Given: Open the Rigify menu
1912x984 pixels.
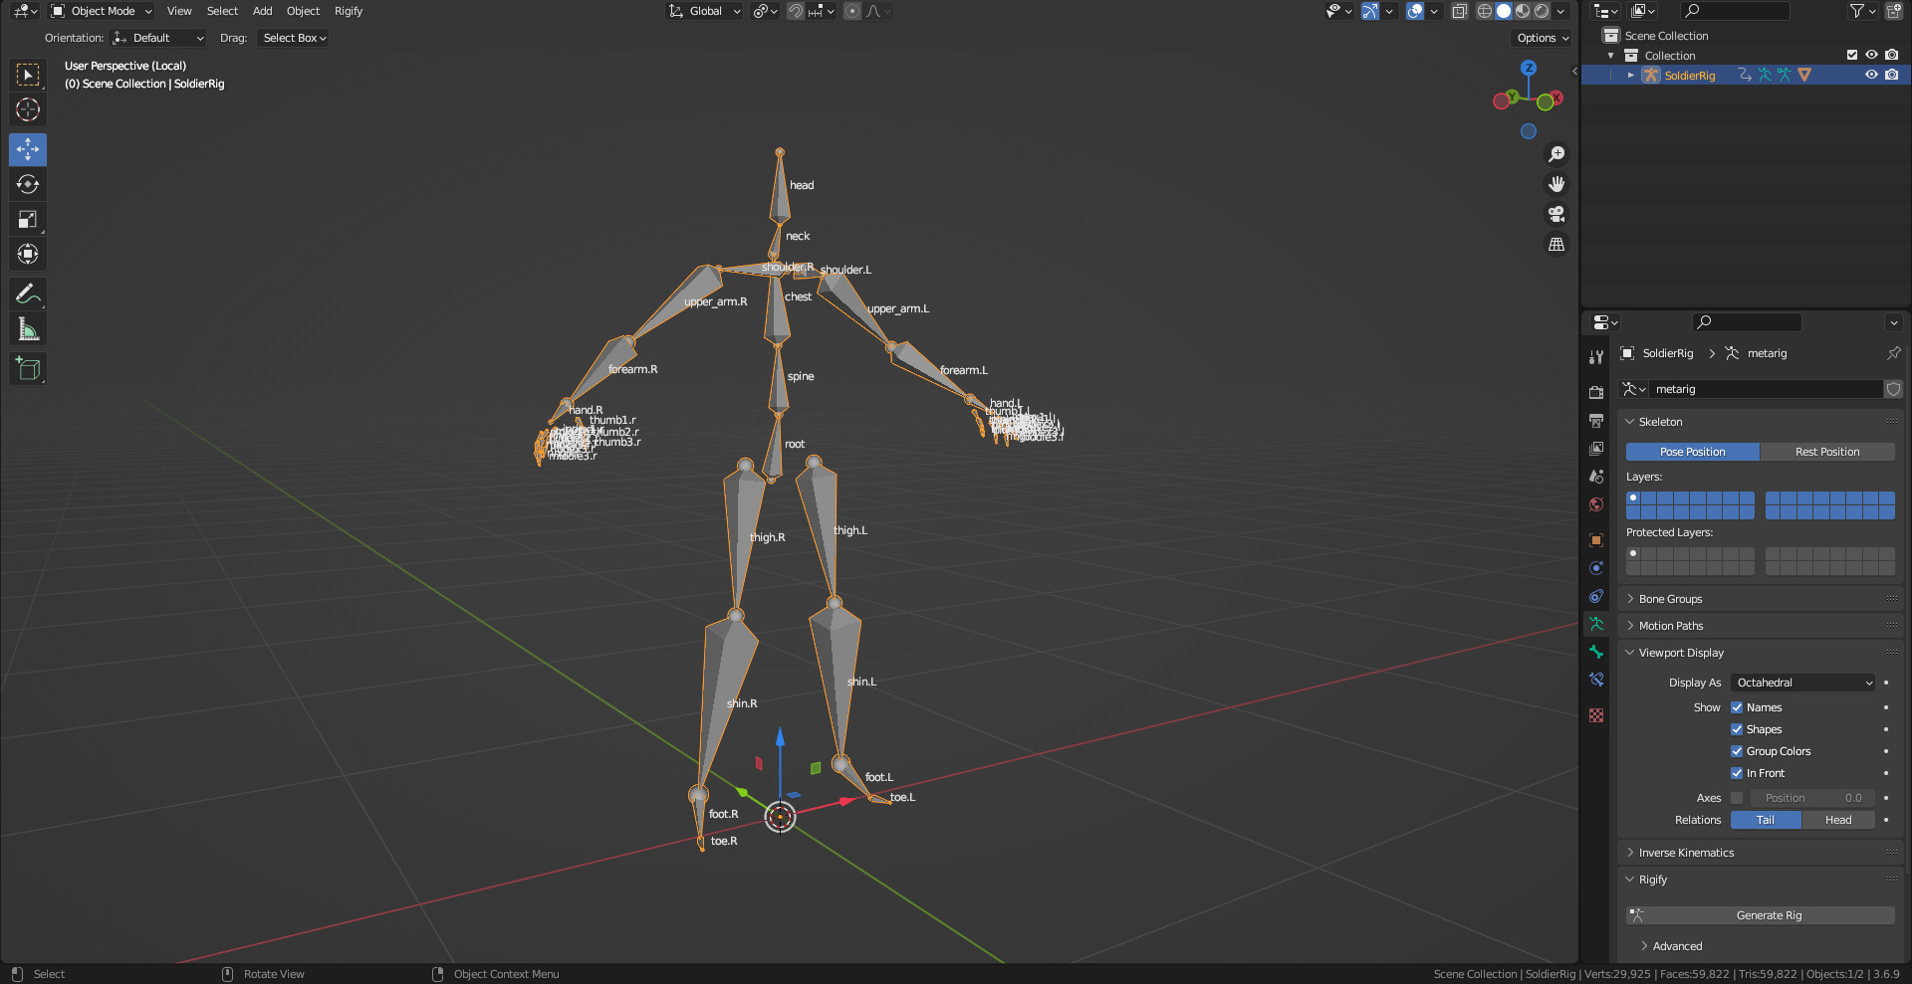Looking at the screenshot, I should click(x=349, y=11).
